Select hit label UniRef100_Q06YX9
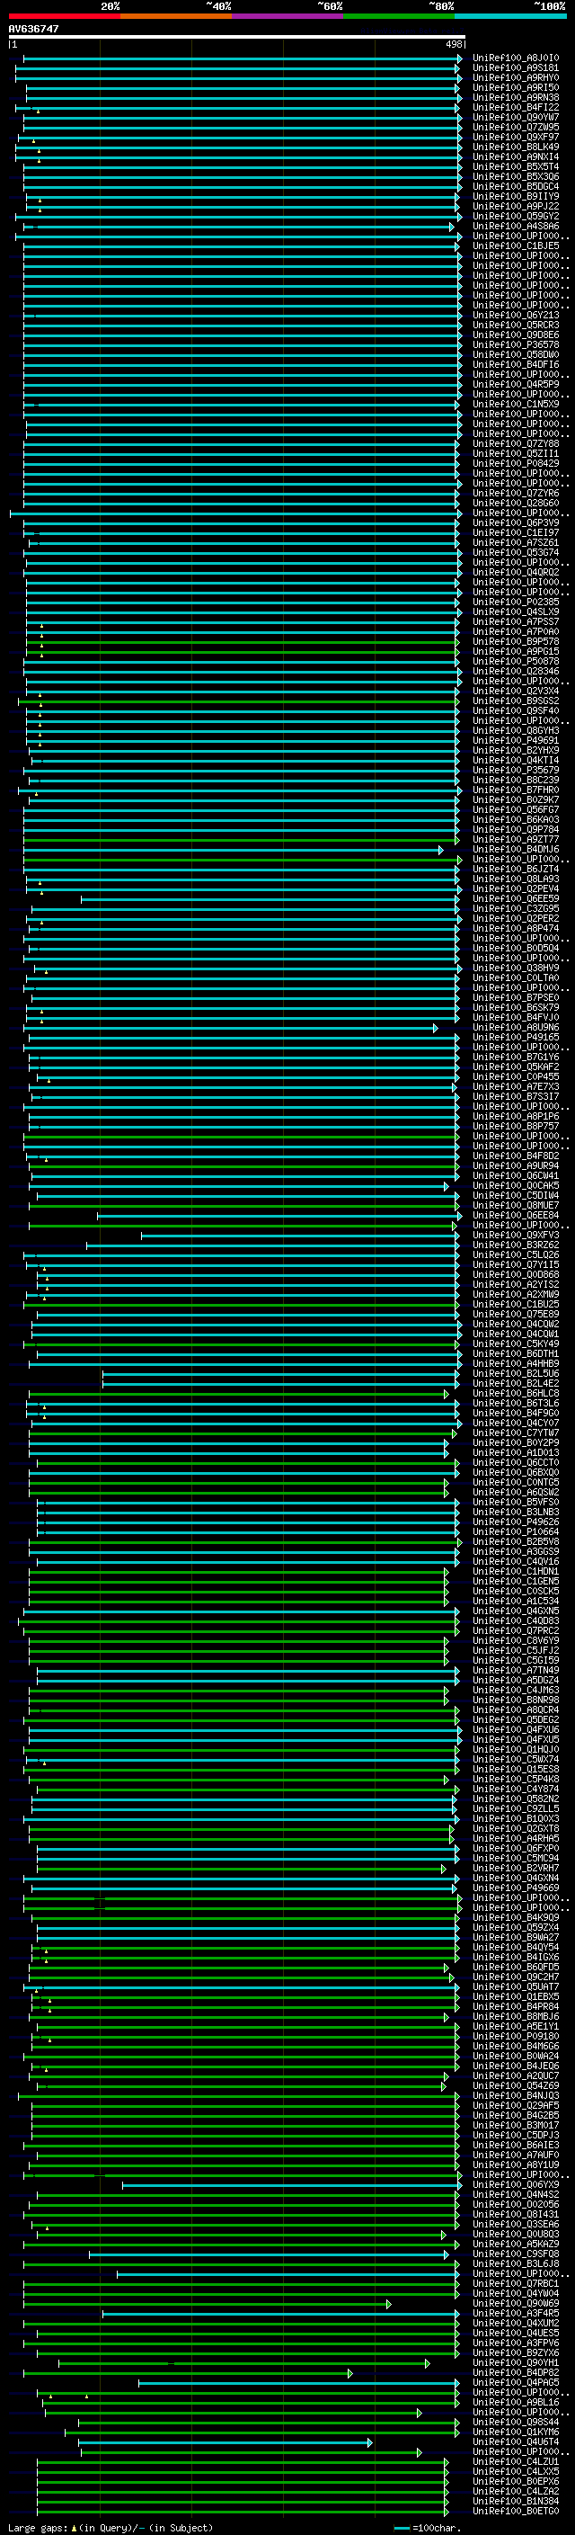The height and width of the screenshot is (2535, 575). click(x=516, y=2184)
